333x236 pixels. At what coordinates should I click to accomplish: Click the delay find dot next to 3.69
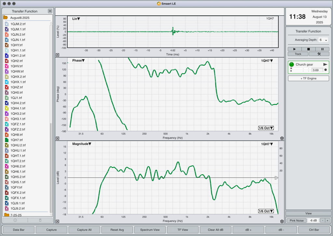click(326, 70)
